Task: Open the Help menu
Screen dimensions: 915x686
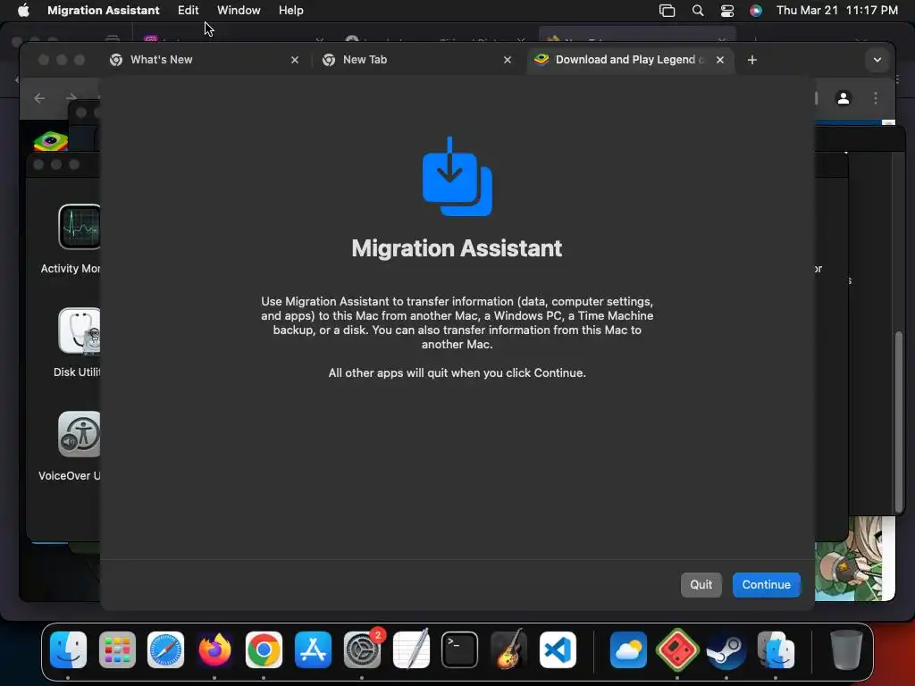Action: pyautogui.click(x=290, y=10)
